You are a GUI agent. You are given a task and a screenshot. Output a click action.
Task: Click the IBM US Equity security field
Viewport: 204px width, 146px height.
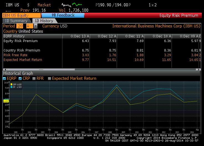21,15
